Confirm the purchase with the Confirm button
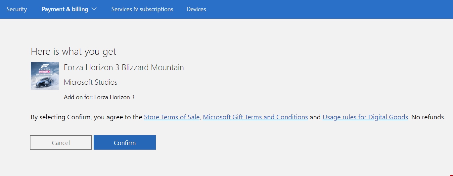453x176 pixels. coord(125,143)
